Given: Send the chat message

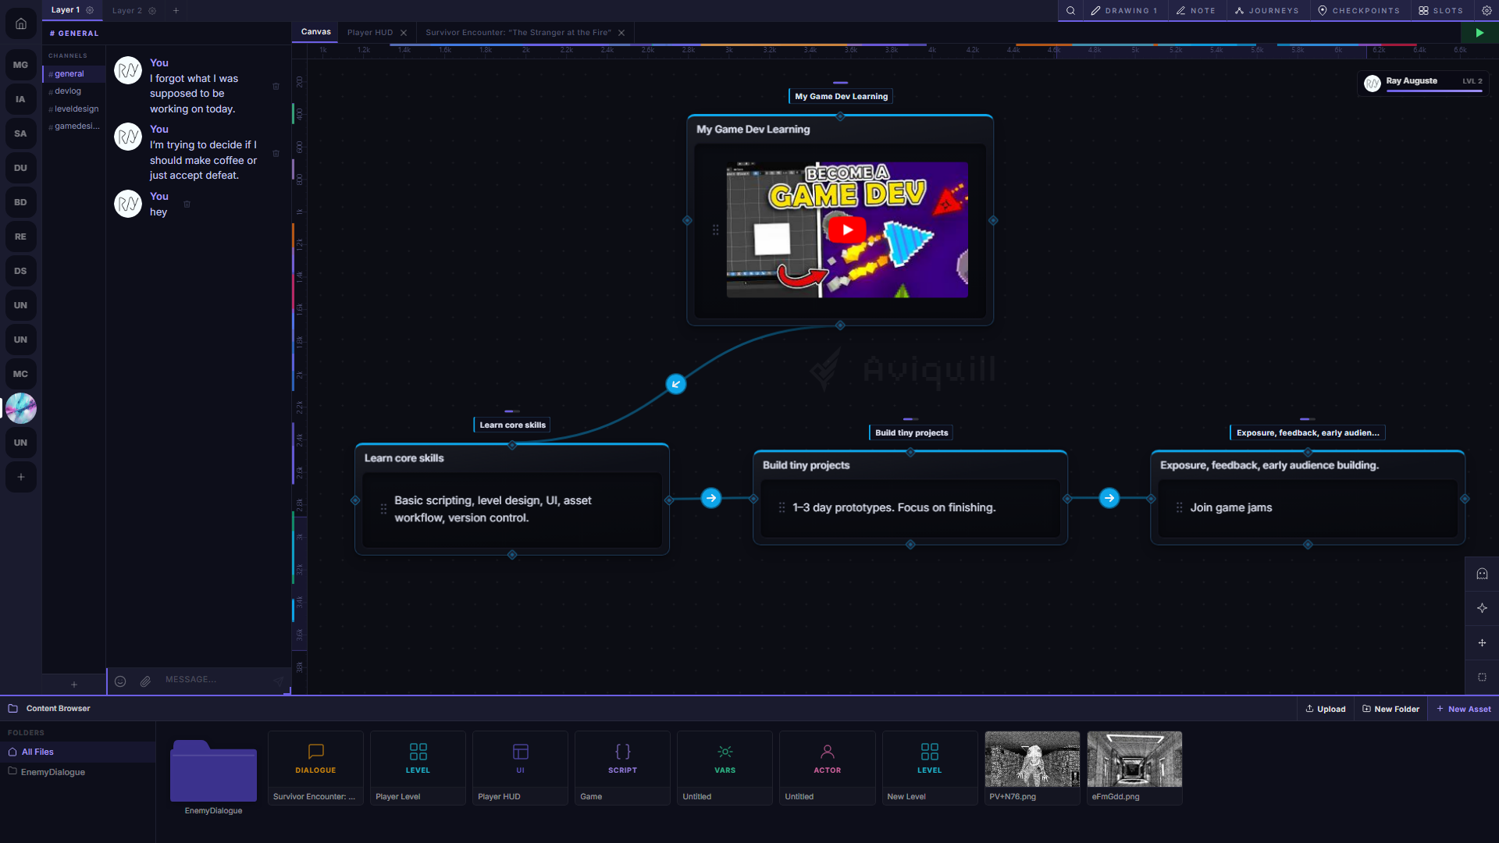Looking at the screenshot, I should [279, 681].
